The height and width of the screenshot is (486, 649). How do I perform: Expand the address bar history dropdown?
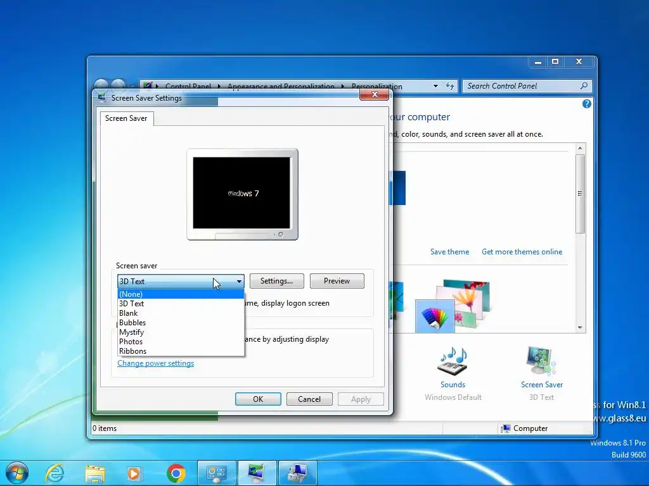(435, 86)
